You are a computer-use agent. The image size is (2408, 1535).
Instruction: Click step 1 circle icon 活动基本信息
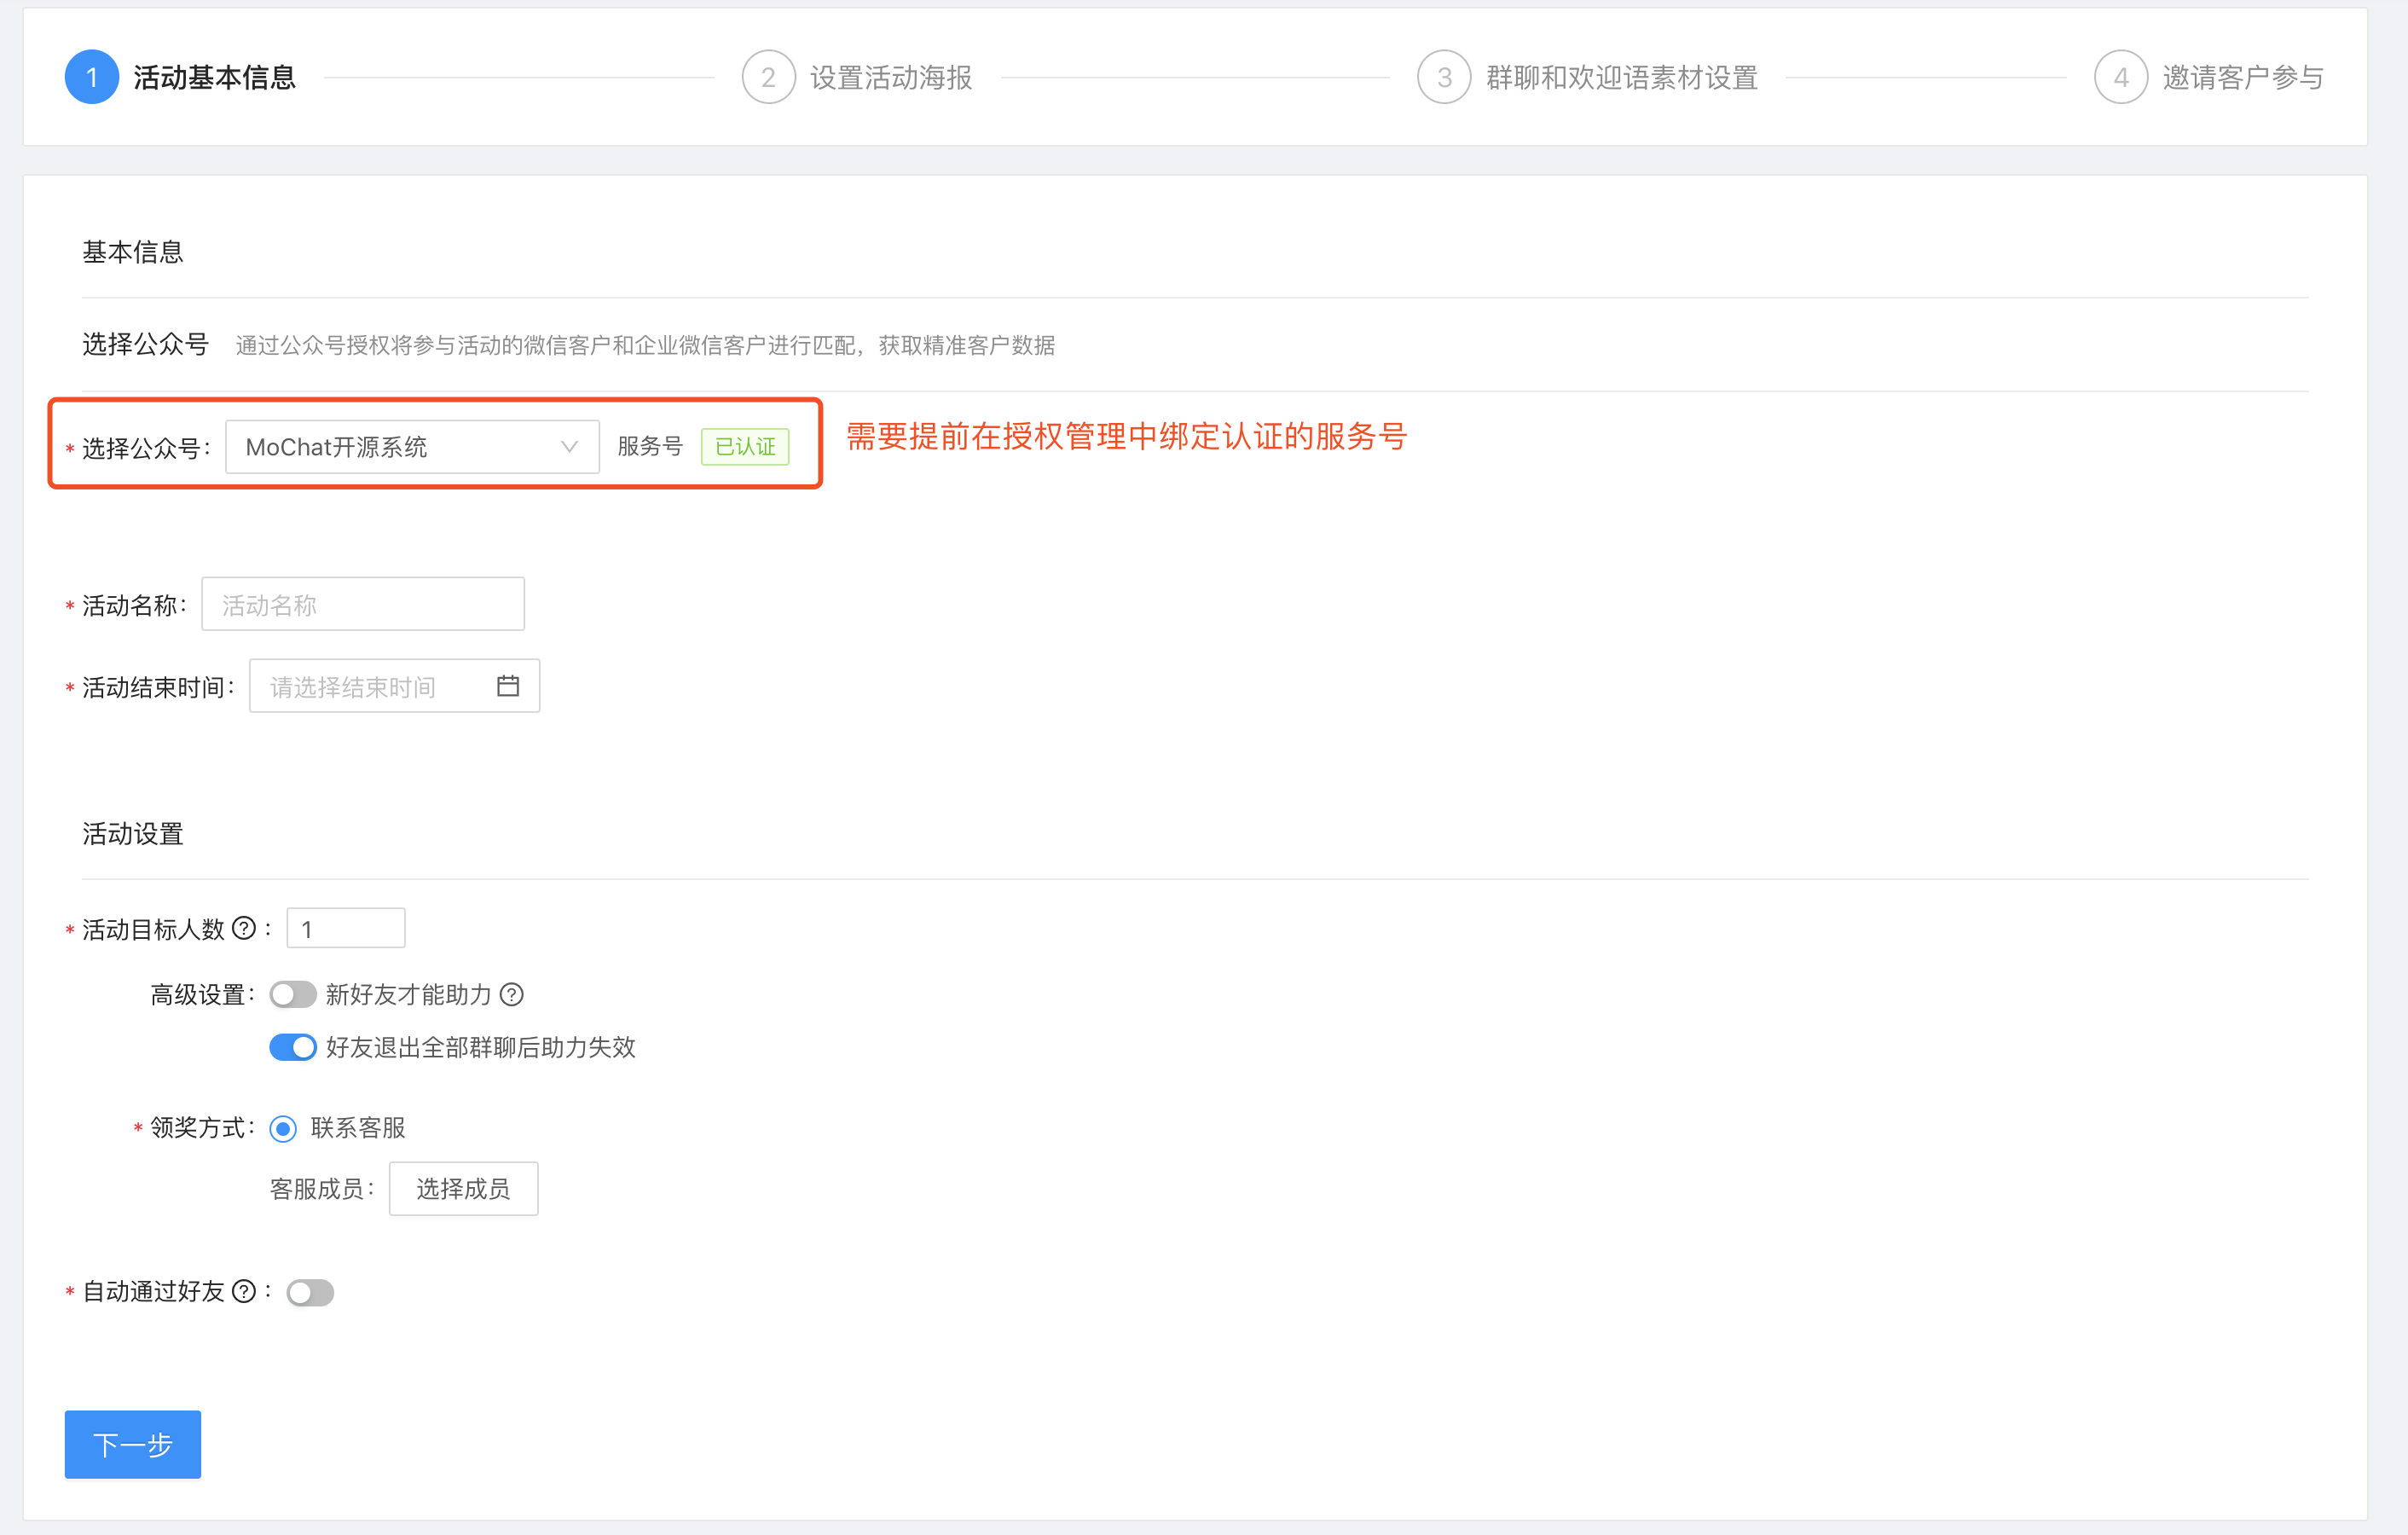[92, 77]
